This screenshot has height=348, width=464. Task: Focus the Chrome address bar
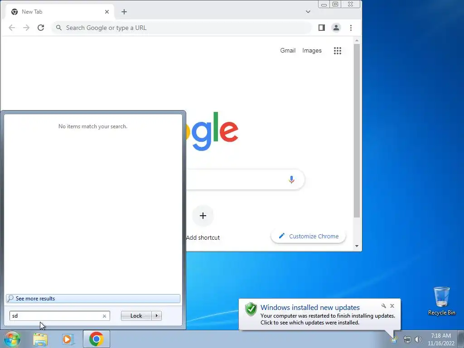point(181,28)
